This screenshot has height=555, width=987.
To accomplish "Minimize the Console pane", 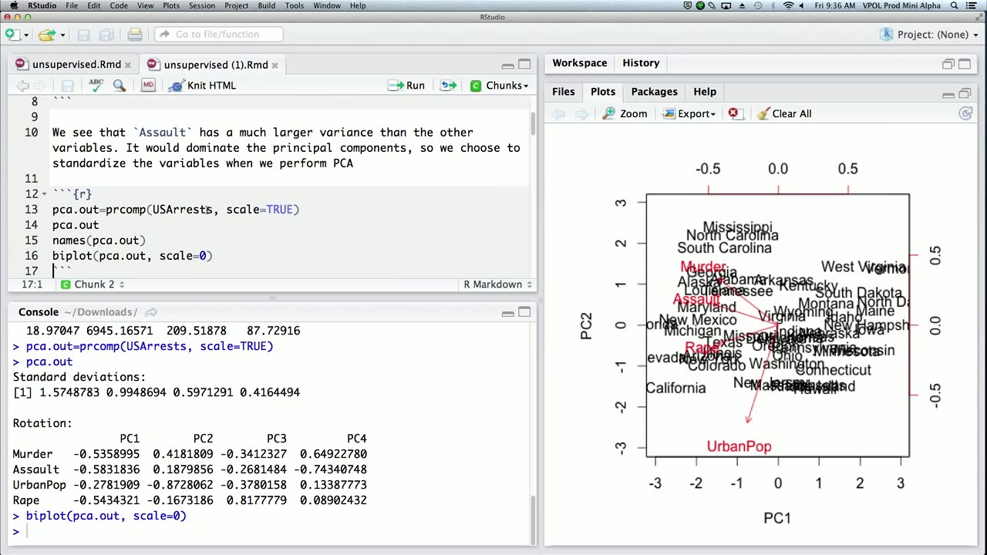I will [x=507, y=312].
